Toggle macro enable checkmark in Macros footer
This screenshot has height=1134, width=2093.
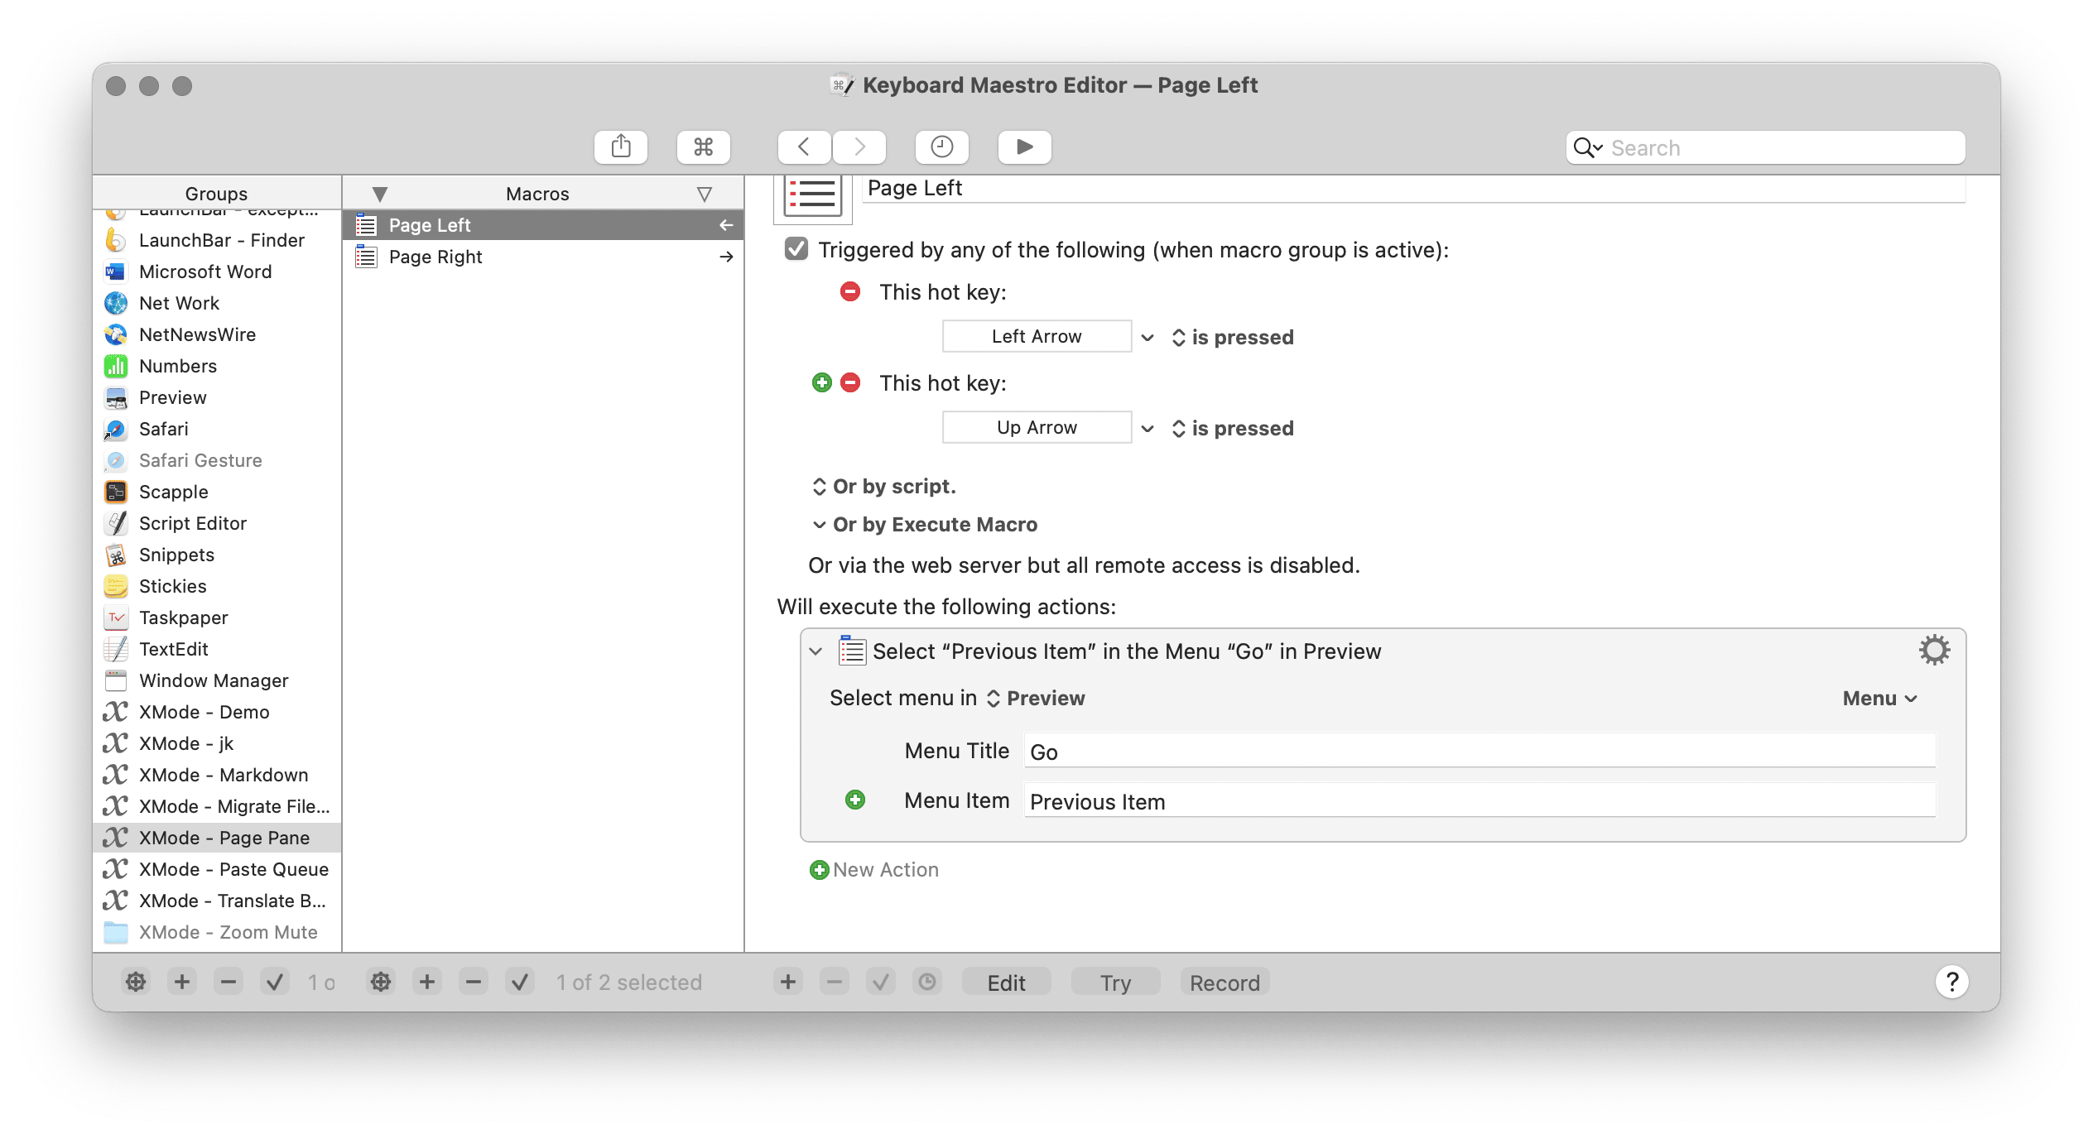[x=520, y=983]
